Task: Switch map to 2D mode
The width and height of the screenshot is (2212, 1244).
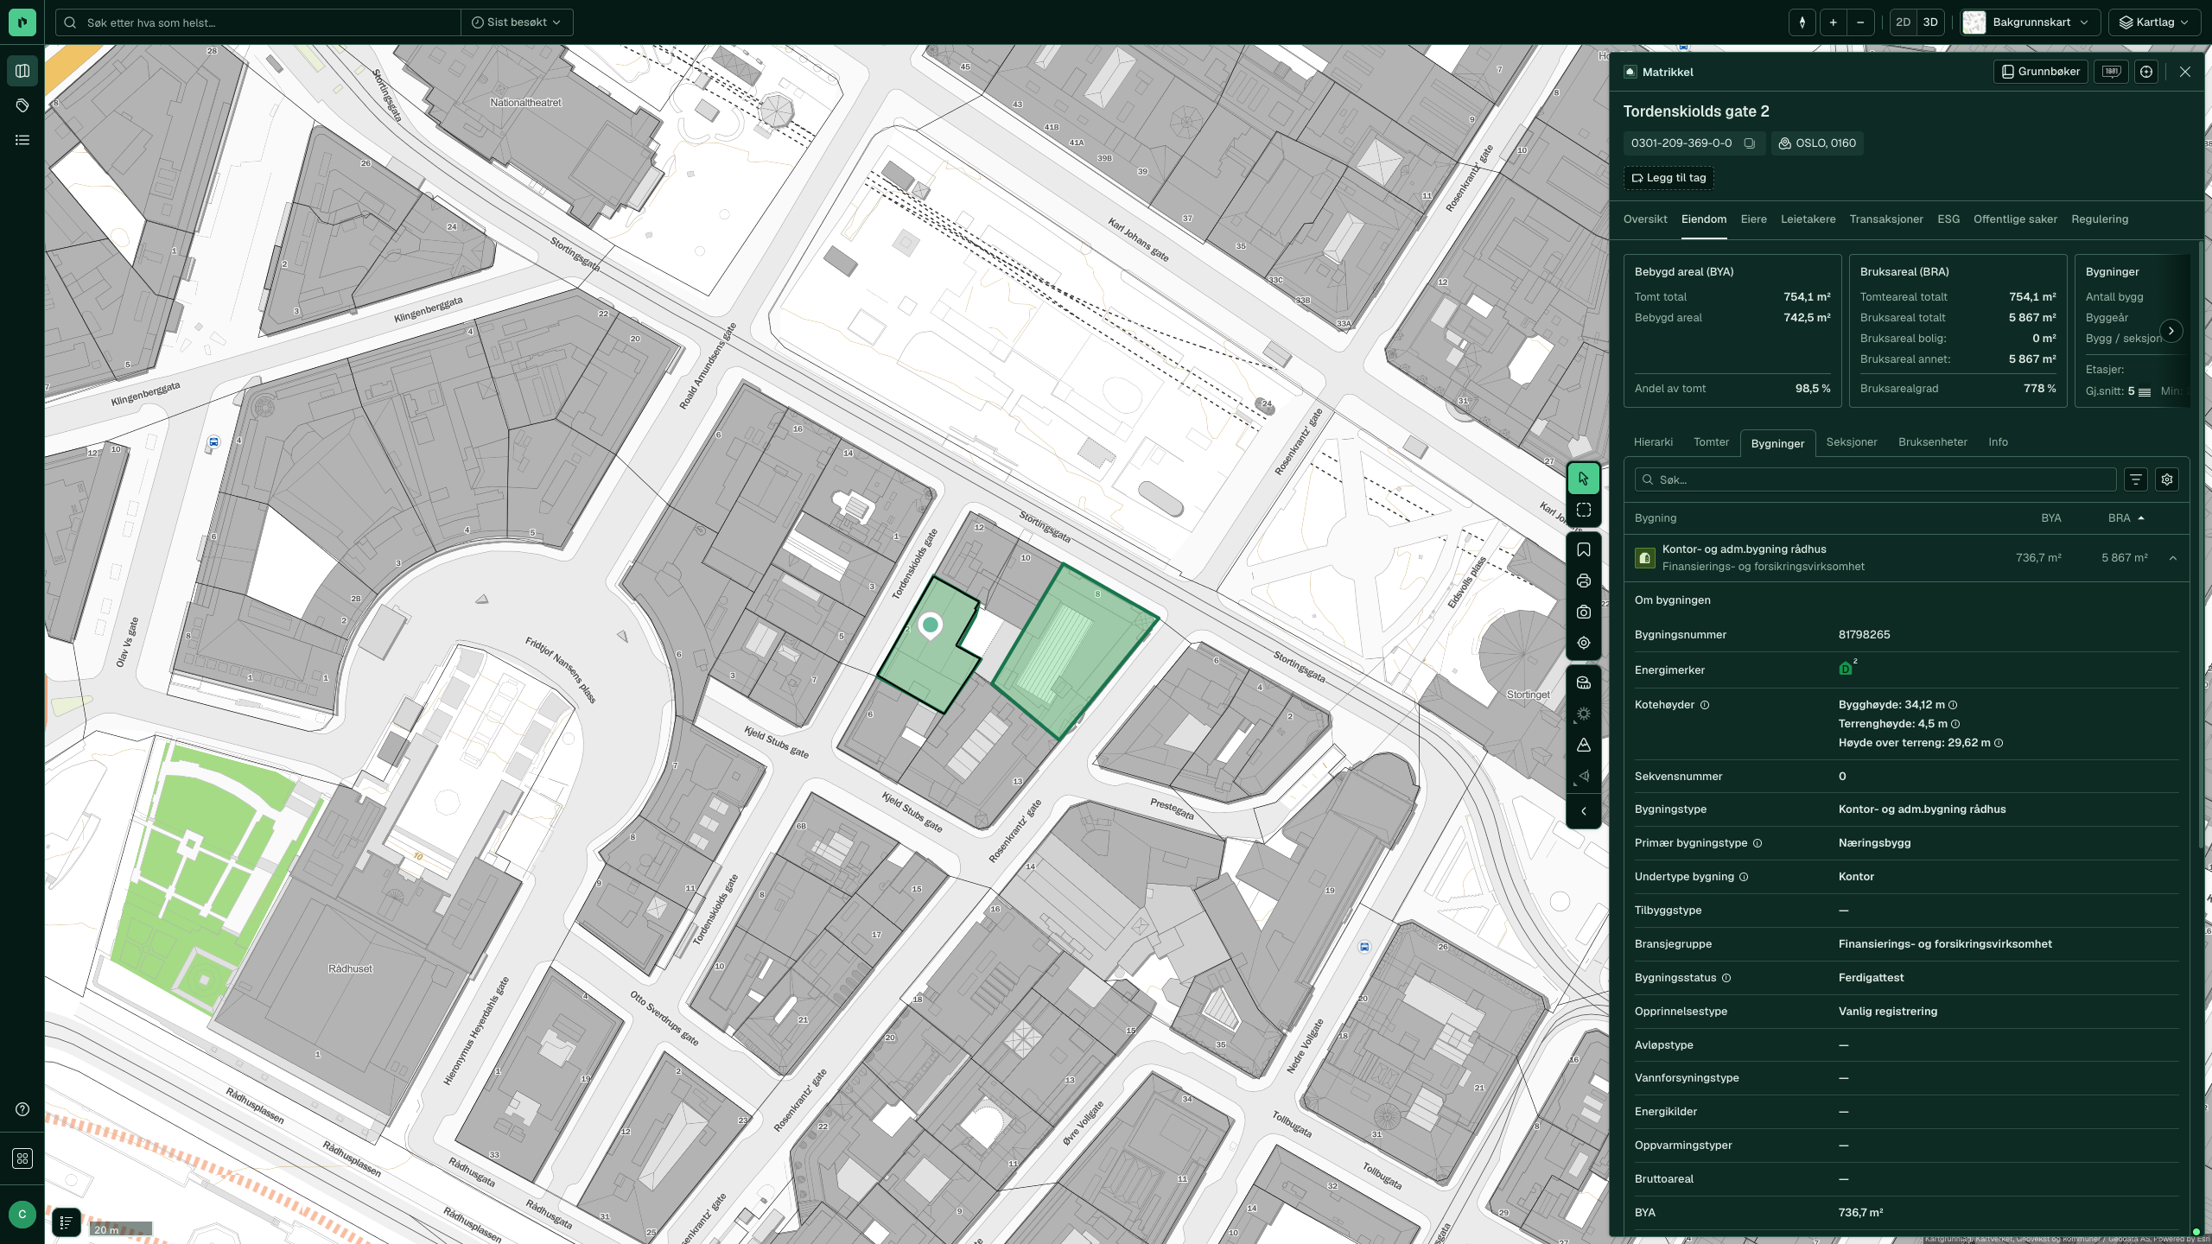Action: pyautogui.click(x=1903, y=22)
